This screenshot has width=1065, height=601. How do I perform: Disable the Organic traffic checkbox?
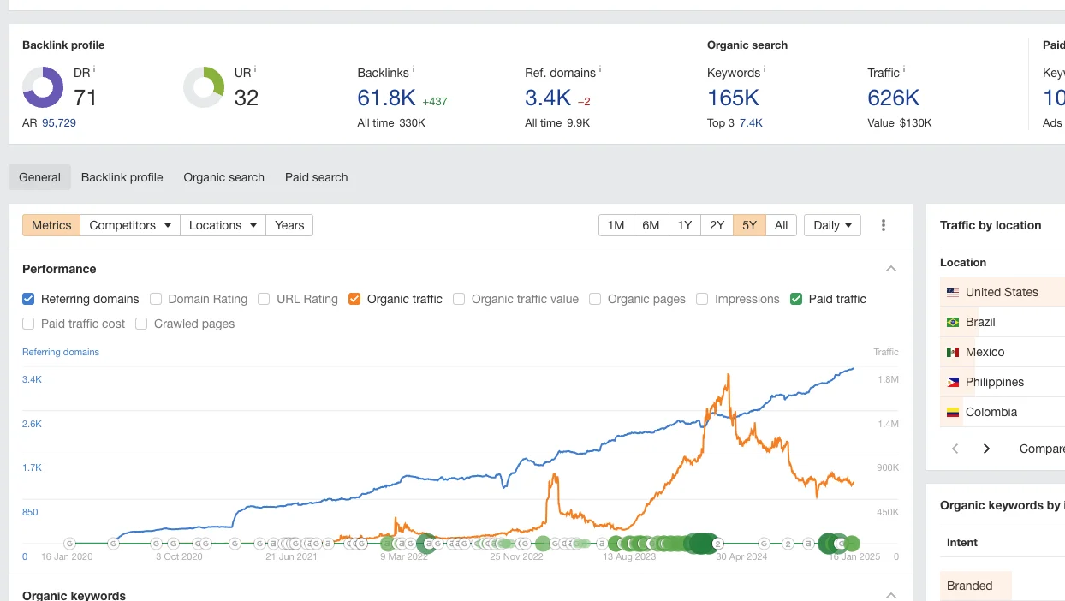tap(354, 299)
